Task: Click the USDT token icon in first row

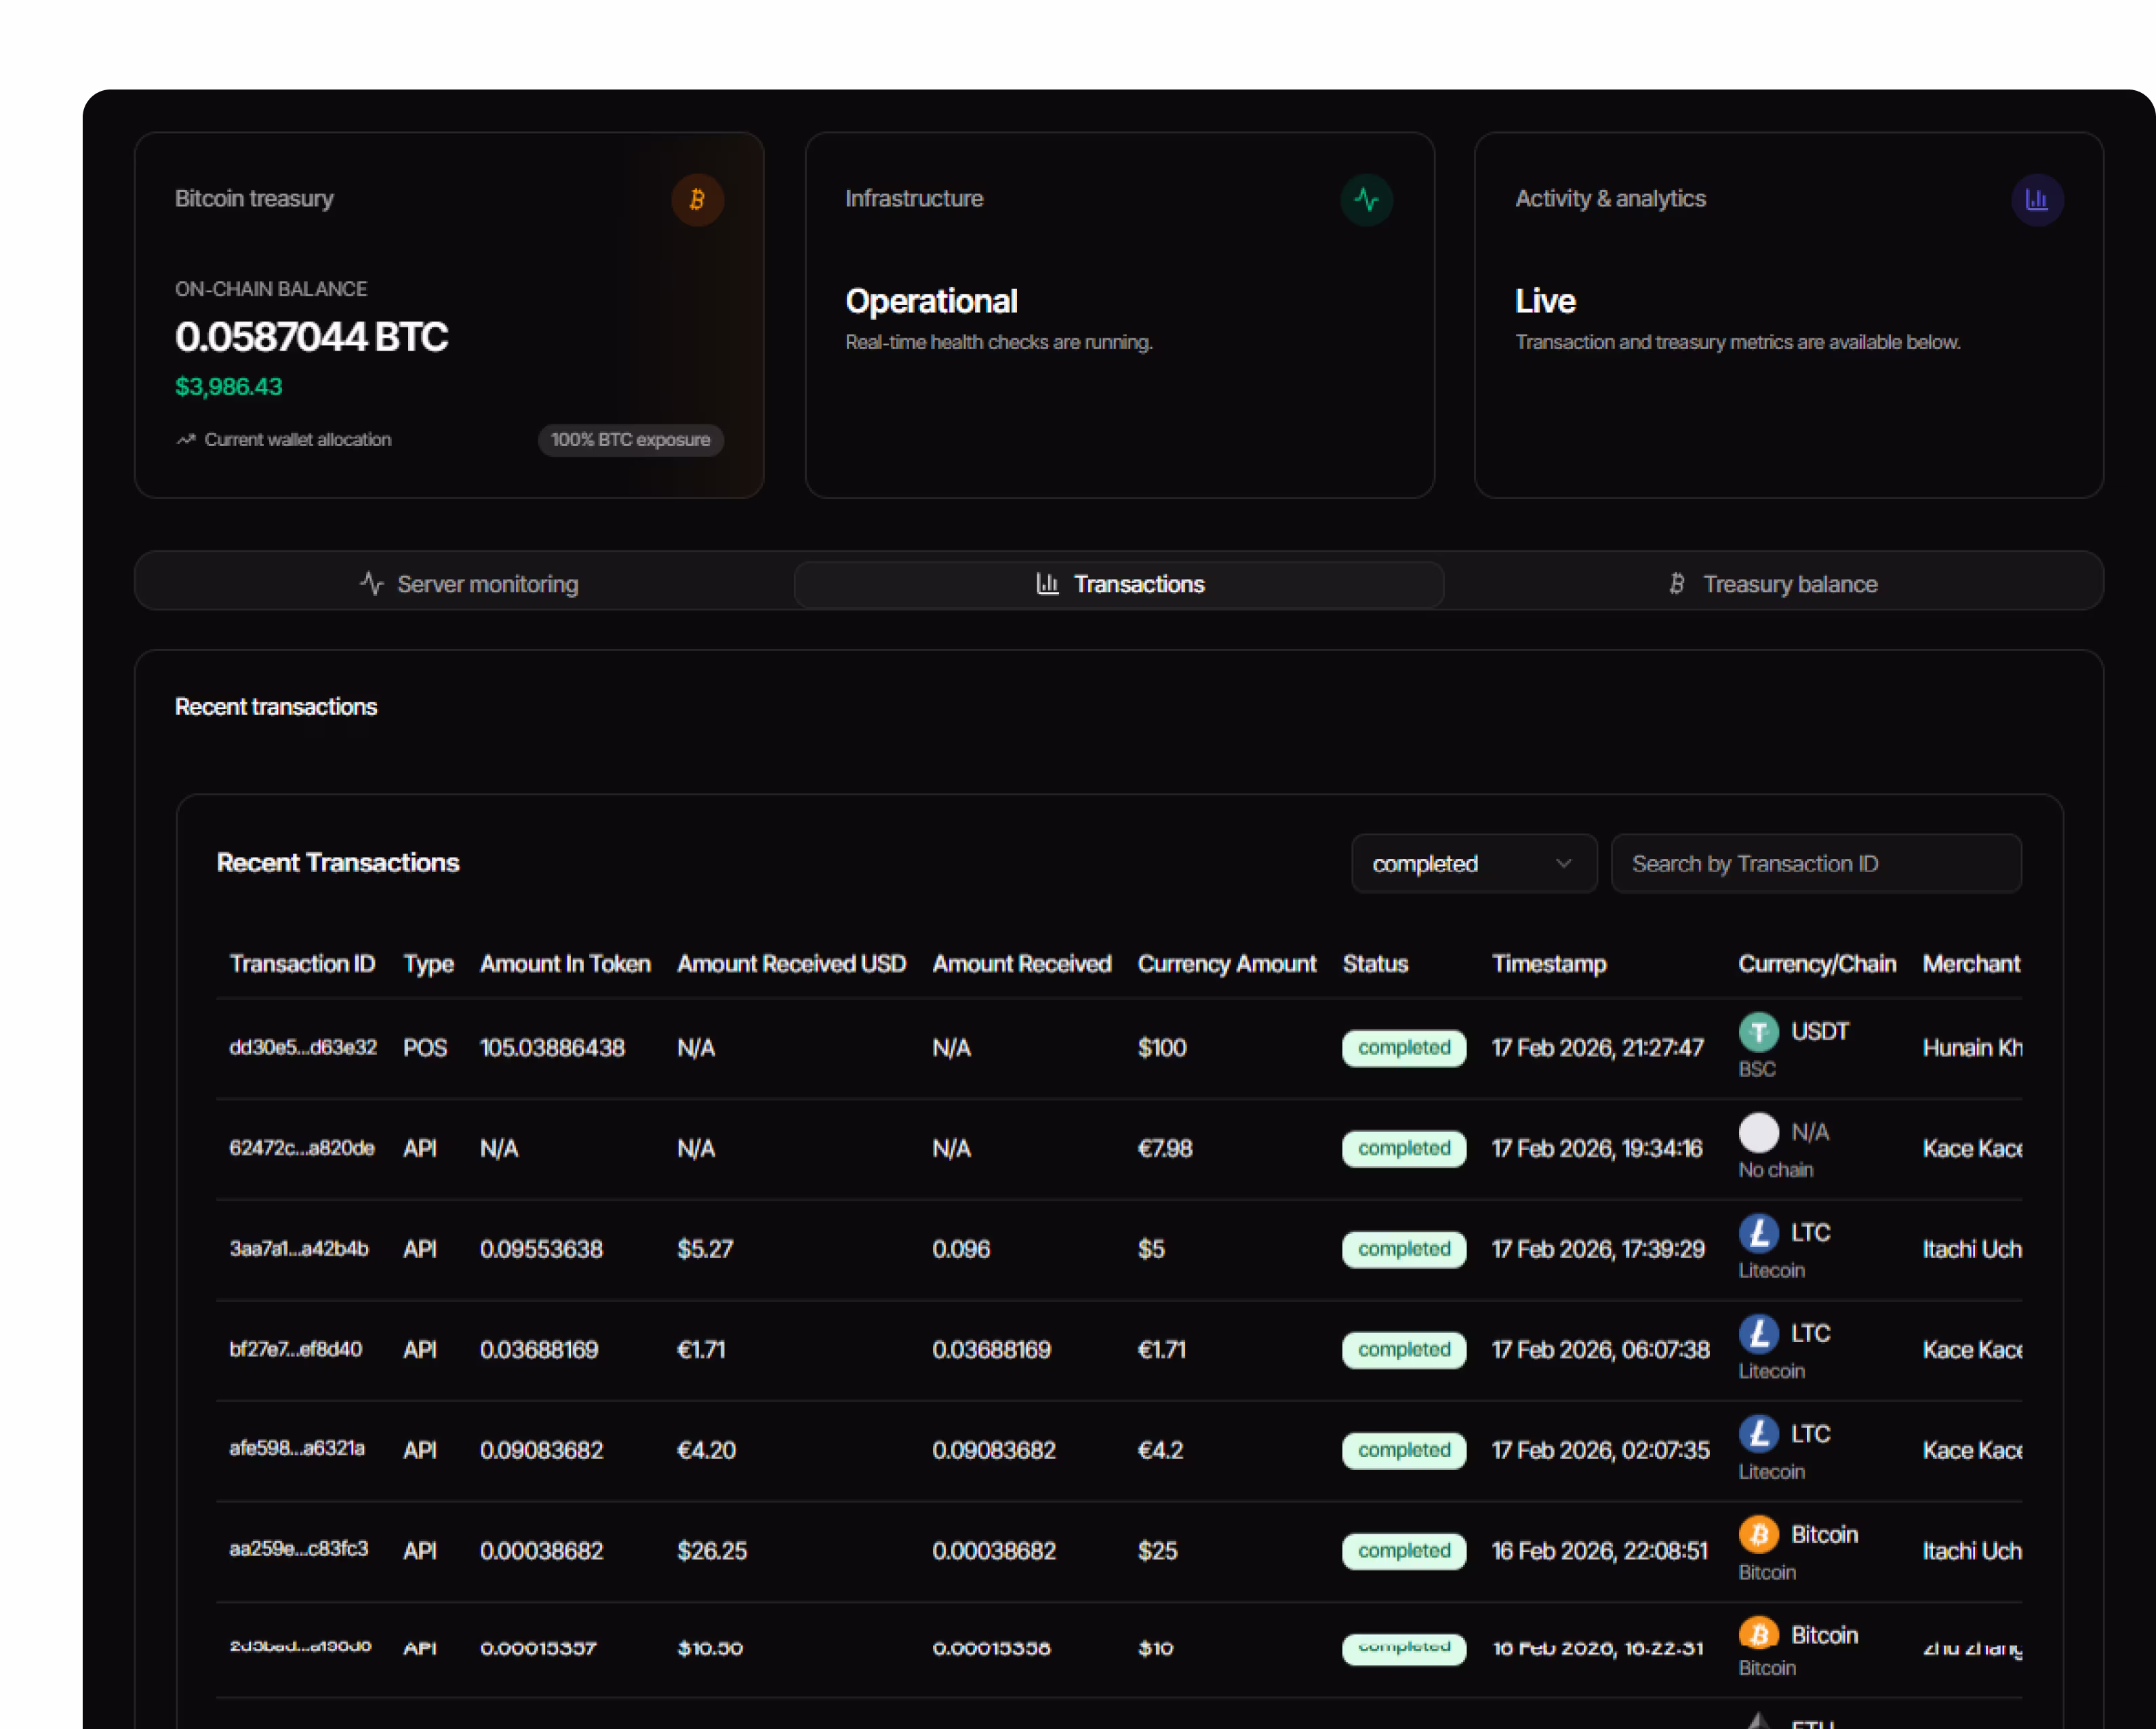Action: (1759, 1032)
